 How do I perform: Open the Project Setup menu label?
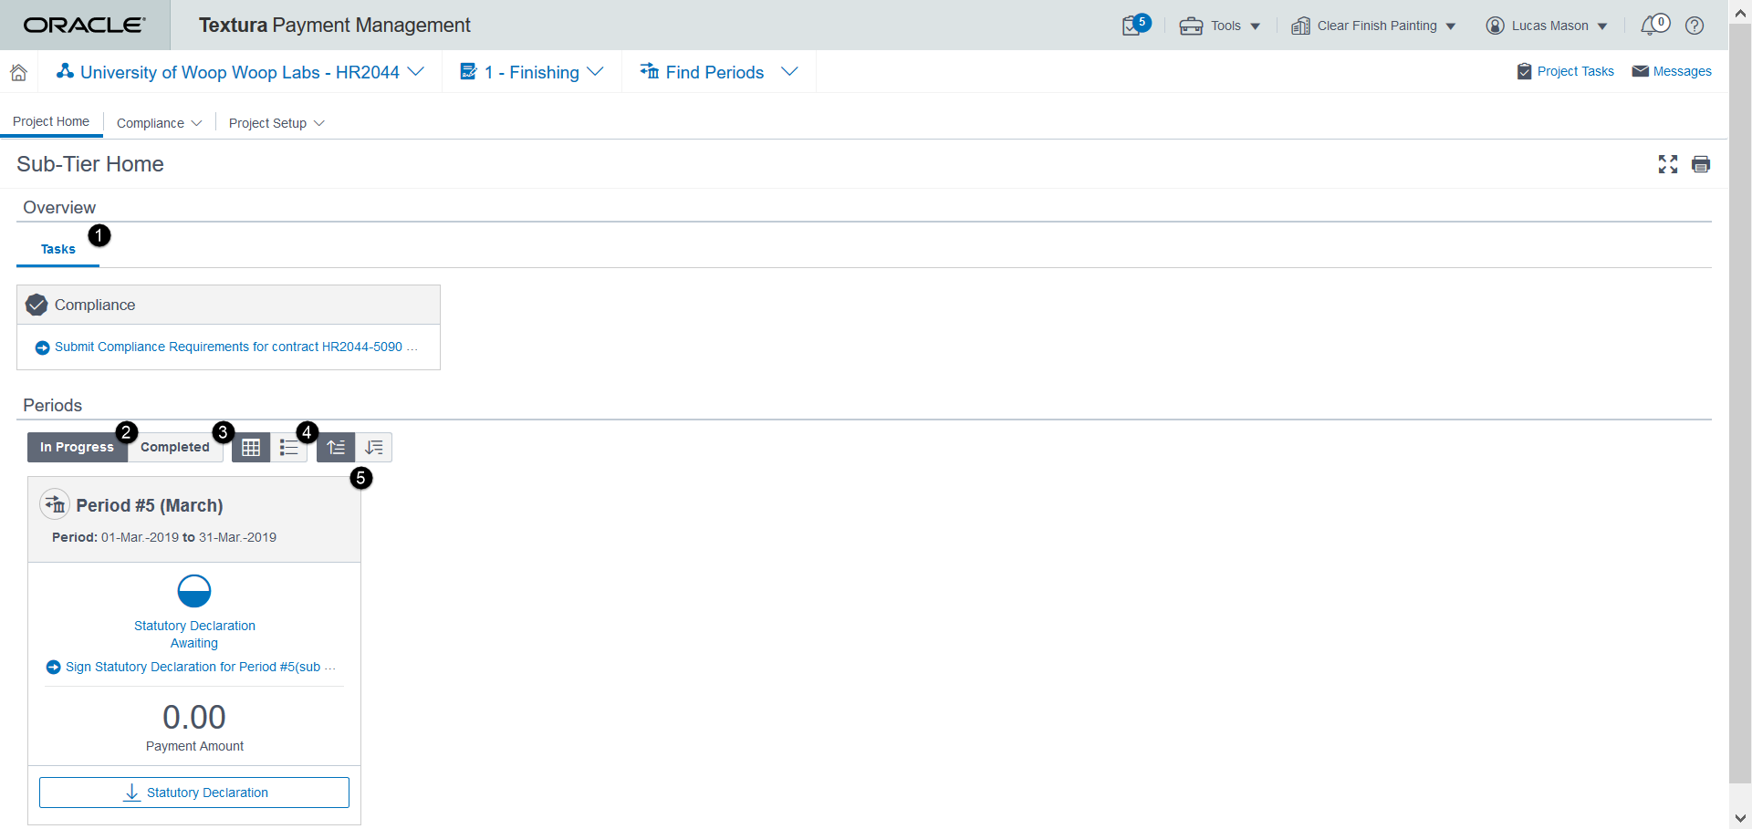click(x=267, y=123)
